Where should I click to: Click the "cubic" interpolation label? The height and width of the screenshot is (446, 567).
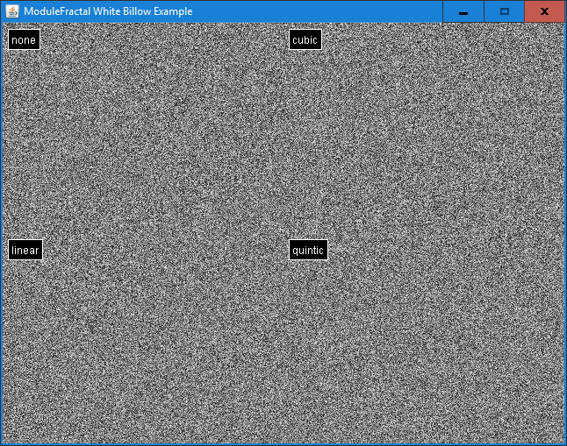[305, 39]
